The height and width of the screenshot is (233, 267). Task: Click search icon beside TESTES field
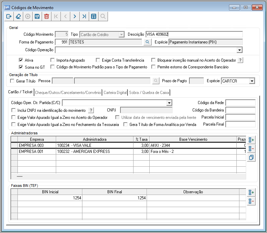[147, 42]
